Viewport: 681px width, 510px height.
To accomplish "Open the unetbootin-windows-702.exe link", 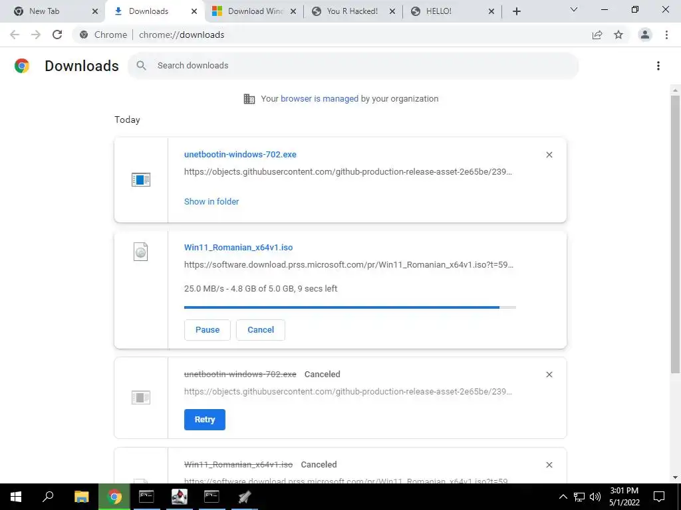I will click(x=240, y=154).
